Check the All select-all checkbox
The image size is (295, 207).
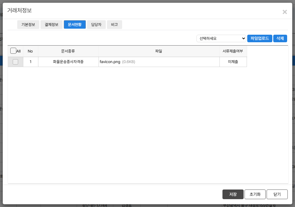pyautogui.click(x=13, y=51)
